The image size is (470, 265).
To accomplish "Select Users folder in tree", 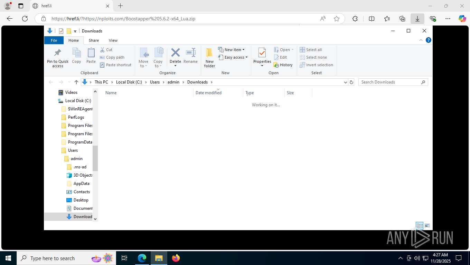I will click(x=73, y=150).
